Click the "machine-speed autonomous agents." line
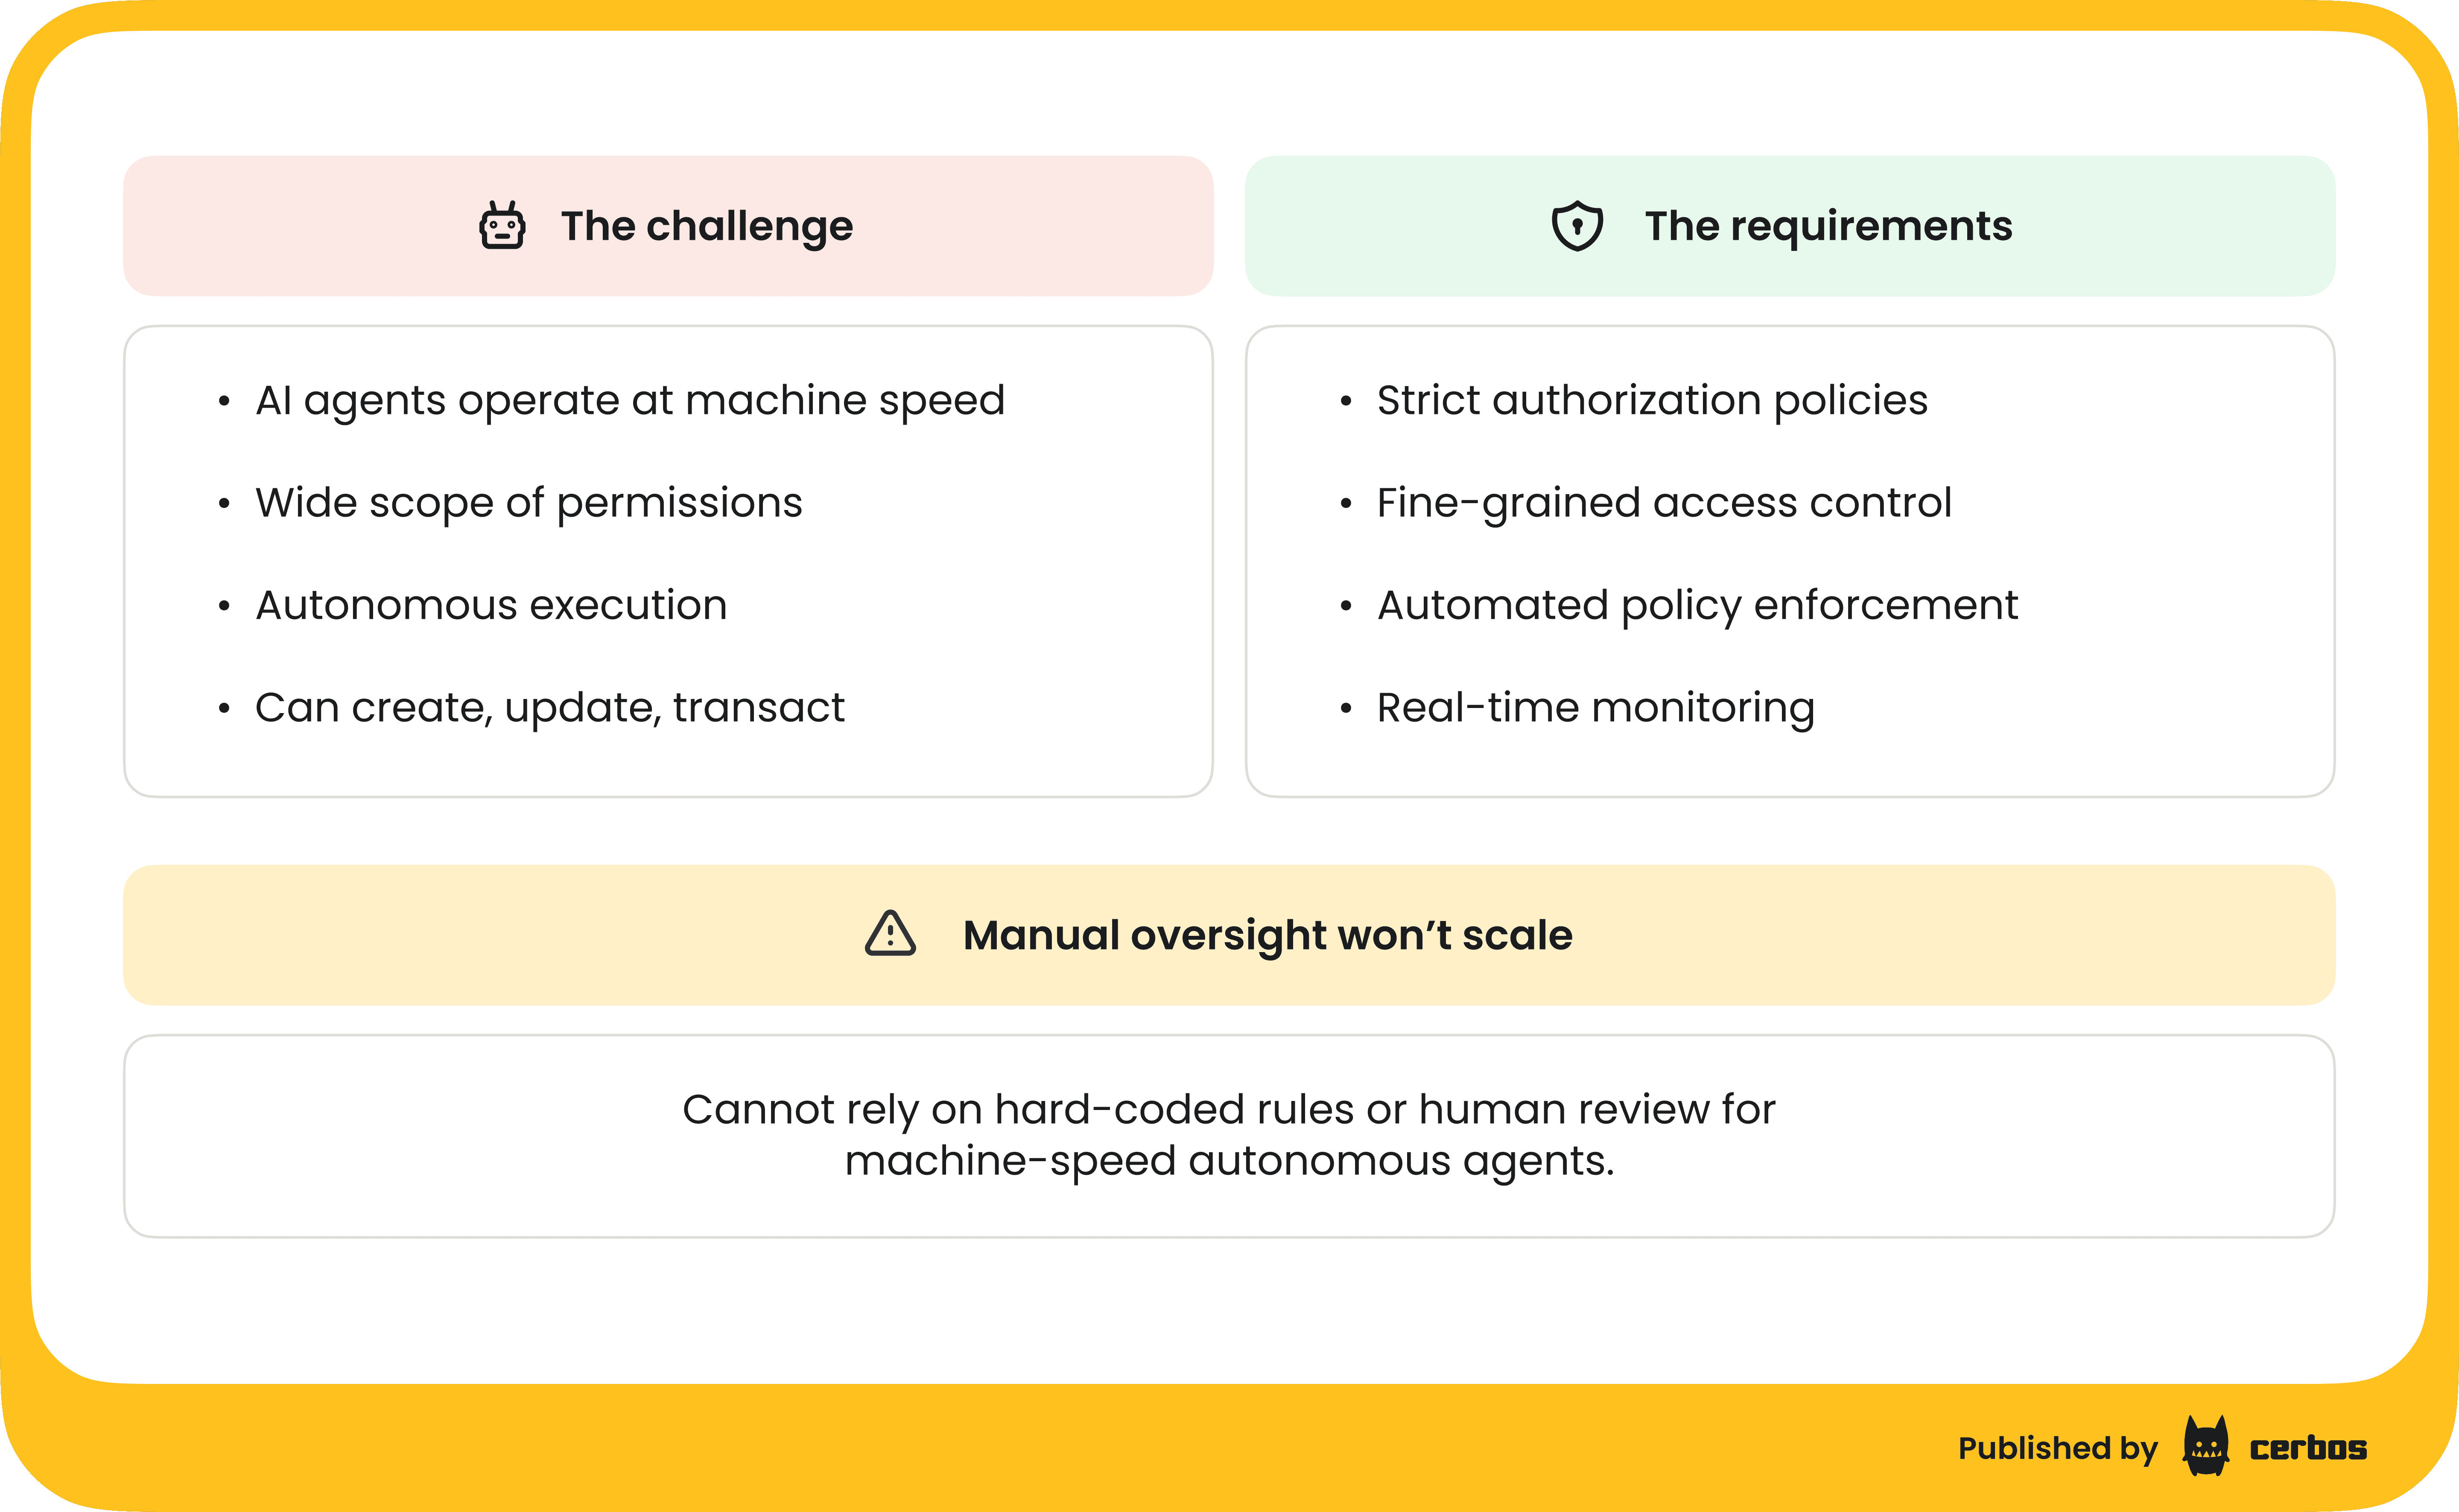 click(1229, 1161)
